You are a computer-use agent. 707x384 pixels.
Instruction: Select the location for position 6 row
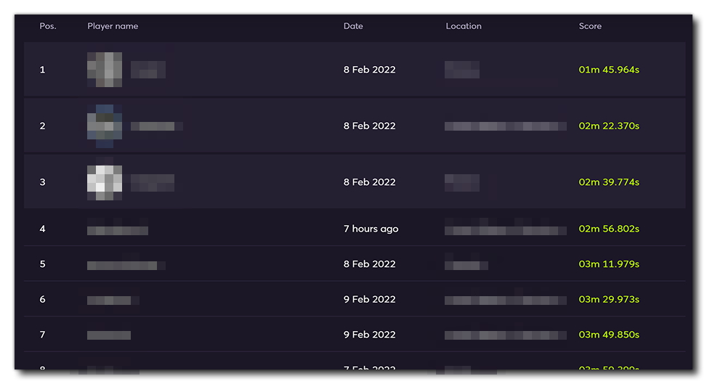[506, 301]
